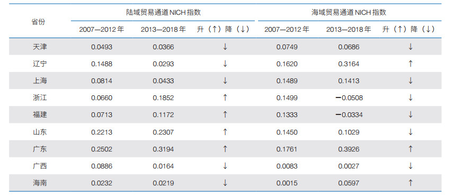
Task: Select the 山东 row label
Action: (x=40, y=132)
